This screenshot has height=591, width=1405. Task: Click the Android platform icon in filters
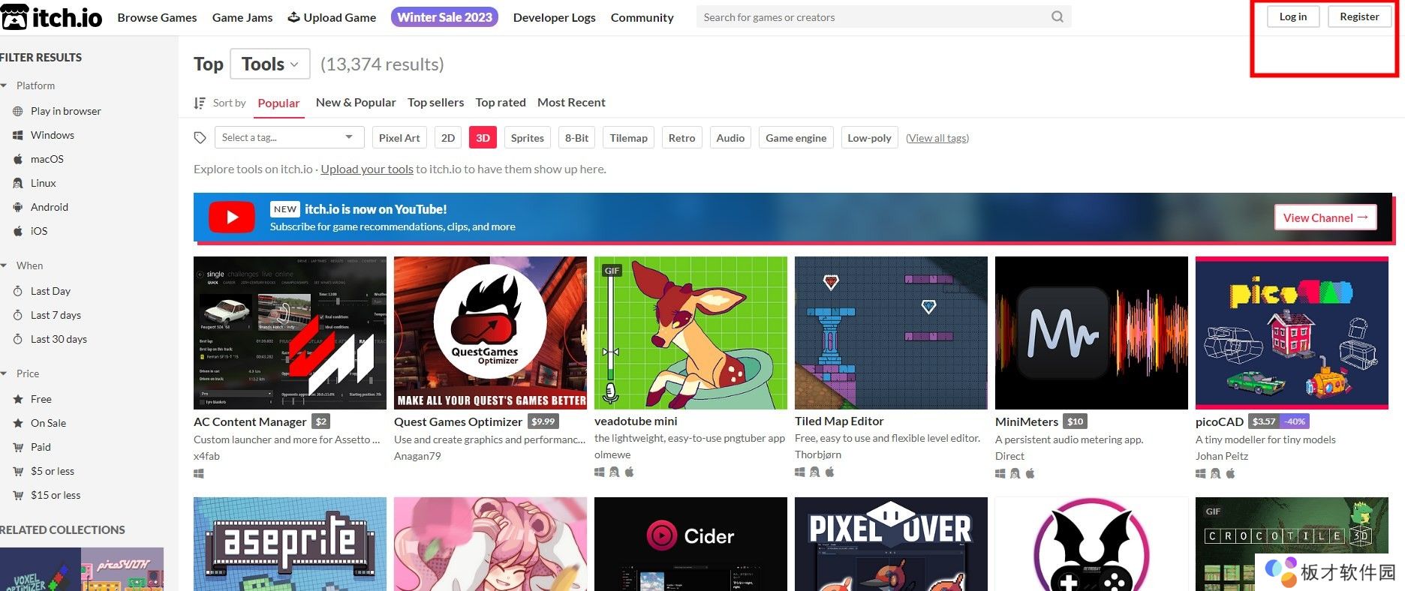click(18, 207)
